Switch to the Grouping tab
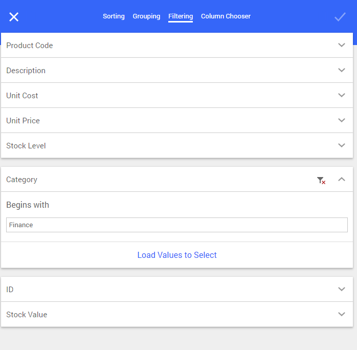This screenshot has width=357, height=350. click(146, 16)
